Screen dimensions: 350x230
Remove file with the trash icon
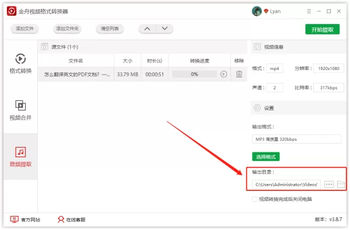pos(239,74)
